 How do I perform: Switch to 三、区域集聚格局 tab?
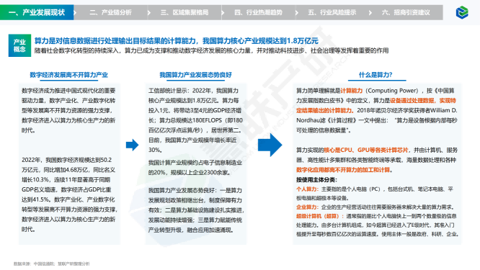coord(185,12)
